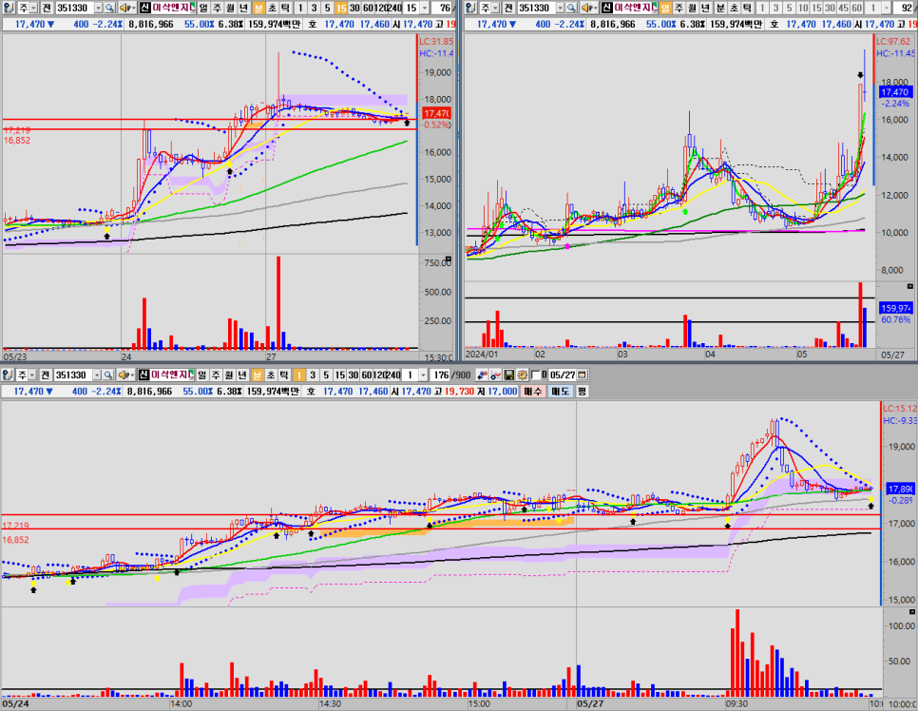Click the 전 button in the bottom chart

point(47,375)
